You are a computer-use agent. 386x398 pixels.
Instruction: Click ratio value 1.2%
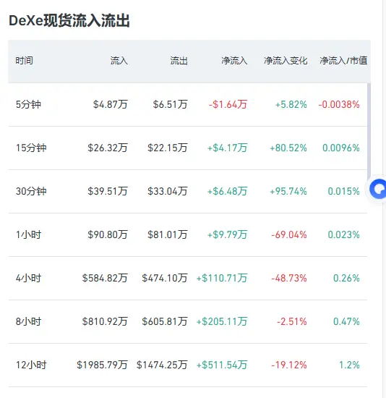(x=349, y=365)
